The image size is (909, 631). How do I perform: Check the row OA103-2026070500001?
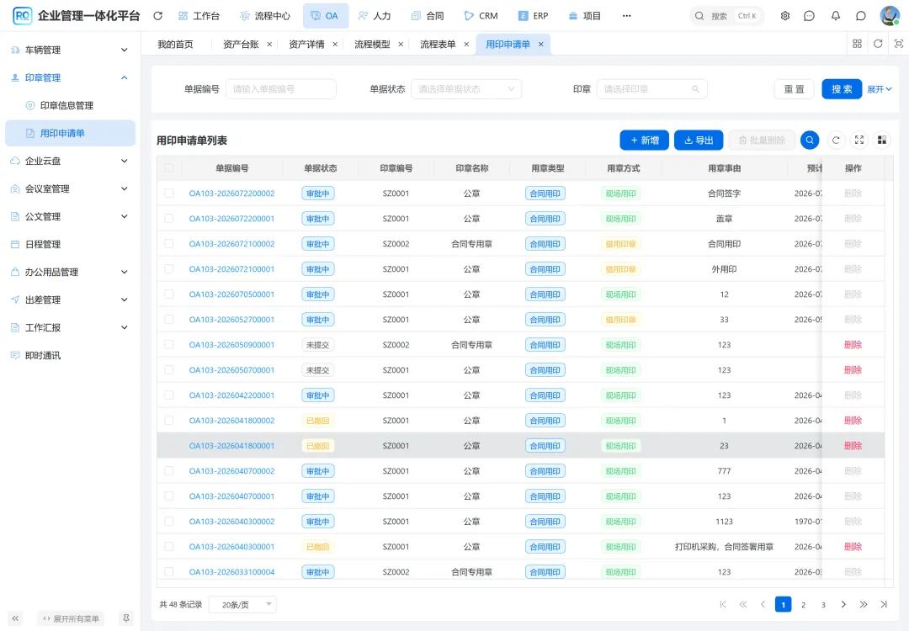tap(168, 294)
